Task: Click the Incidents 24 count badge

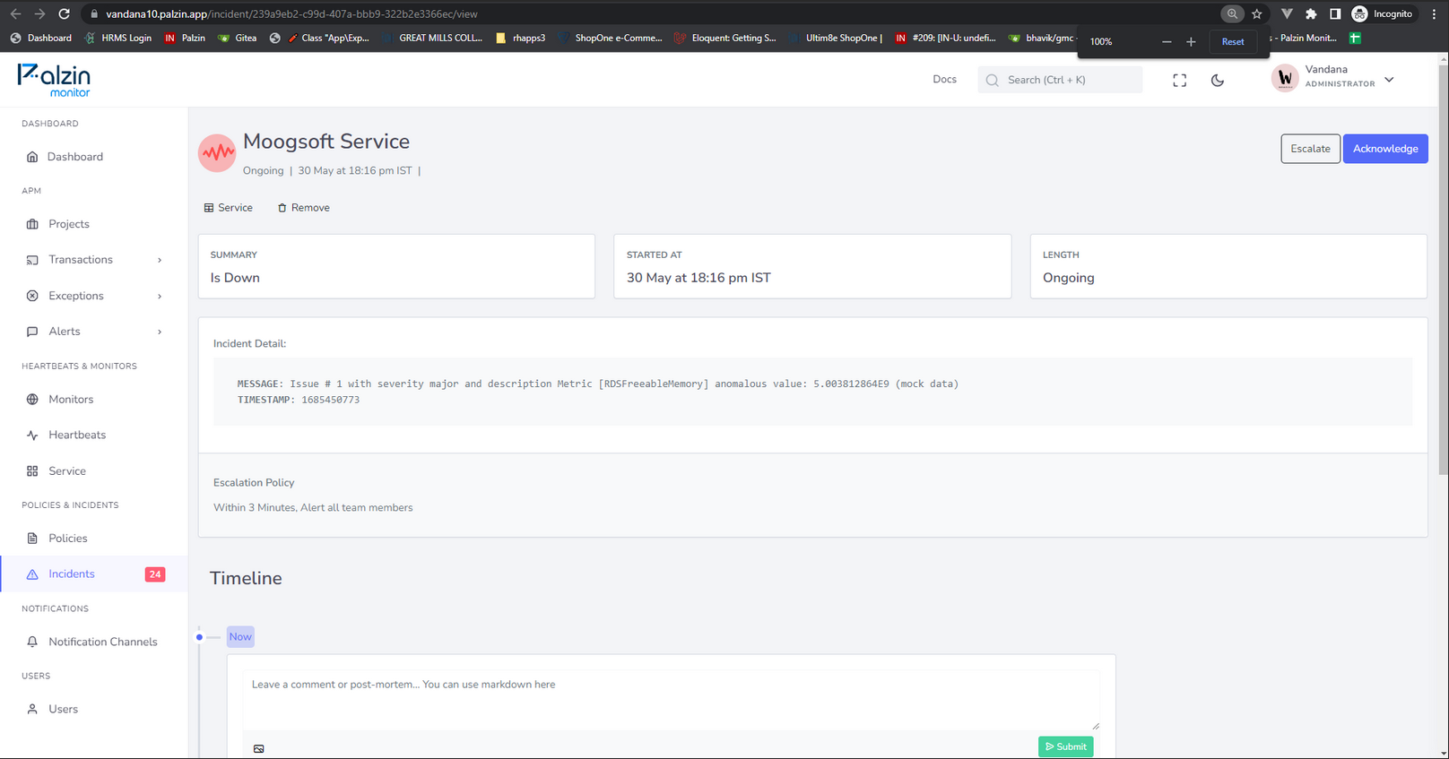Action: pos(155,574)
